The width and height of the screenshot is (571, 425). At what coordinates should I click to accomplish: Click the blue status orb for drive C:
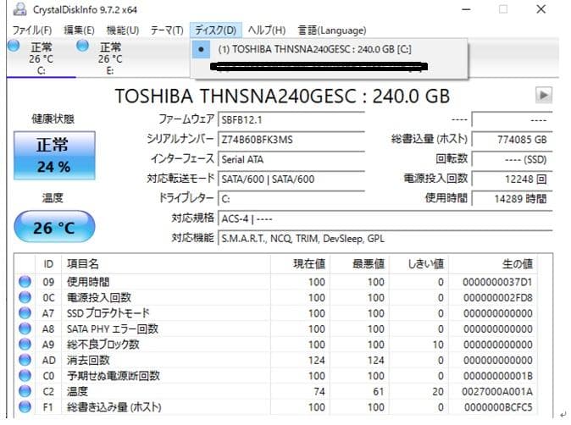(x=14, y=46)
